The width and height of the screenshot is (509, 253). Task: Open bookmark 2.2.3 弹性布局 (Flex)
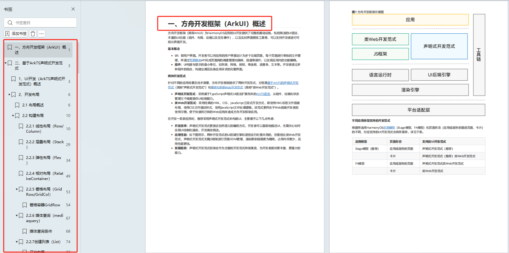(44, 160)
